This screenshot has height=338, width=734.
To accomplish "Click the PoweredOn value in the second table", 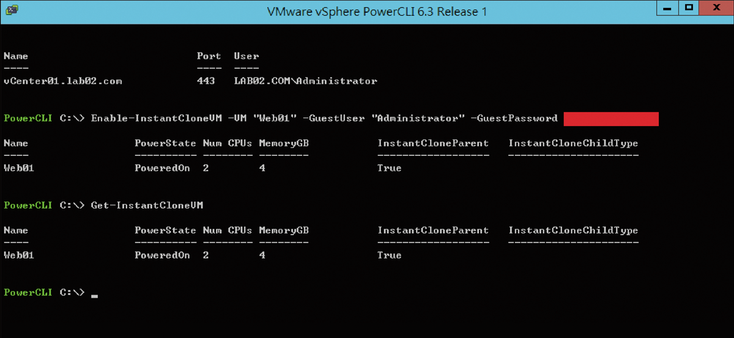I will [162, 255].
